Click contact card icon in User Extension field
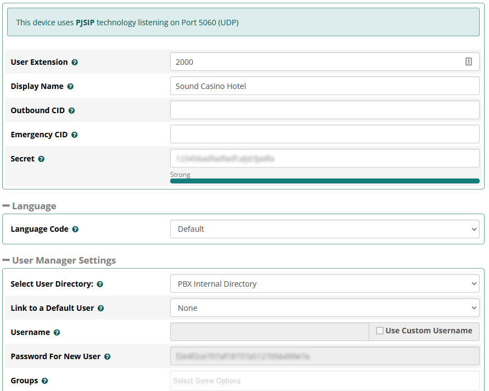This screenshot has height=391, width=489. 468,62
